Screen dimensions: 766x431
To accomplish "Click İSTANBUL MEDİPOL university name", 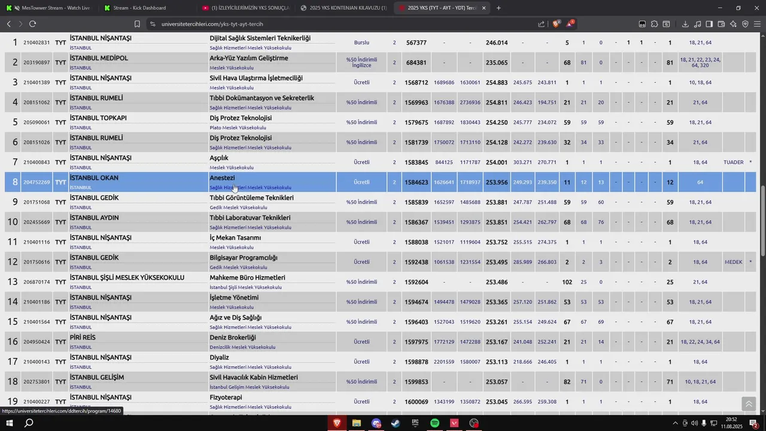I will coord(99,58).
